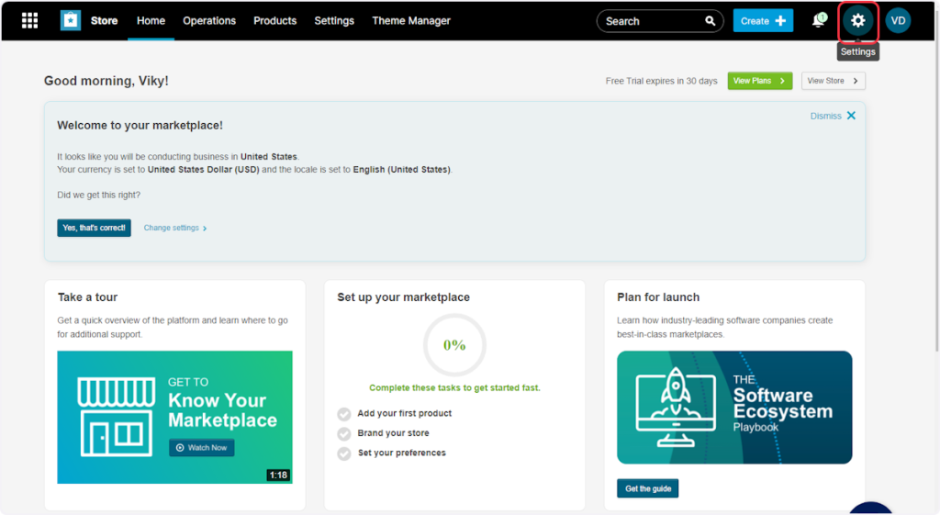Toggle the Brand your store checkmark

pos(344,433)
